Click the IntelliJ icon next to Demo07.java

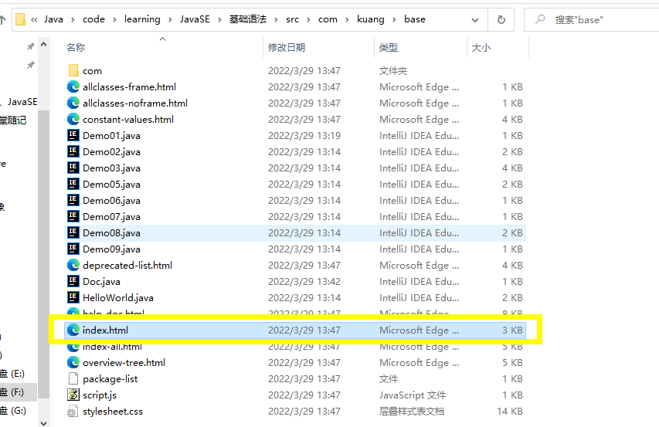point(73,217)
